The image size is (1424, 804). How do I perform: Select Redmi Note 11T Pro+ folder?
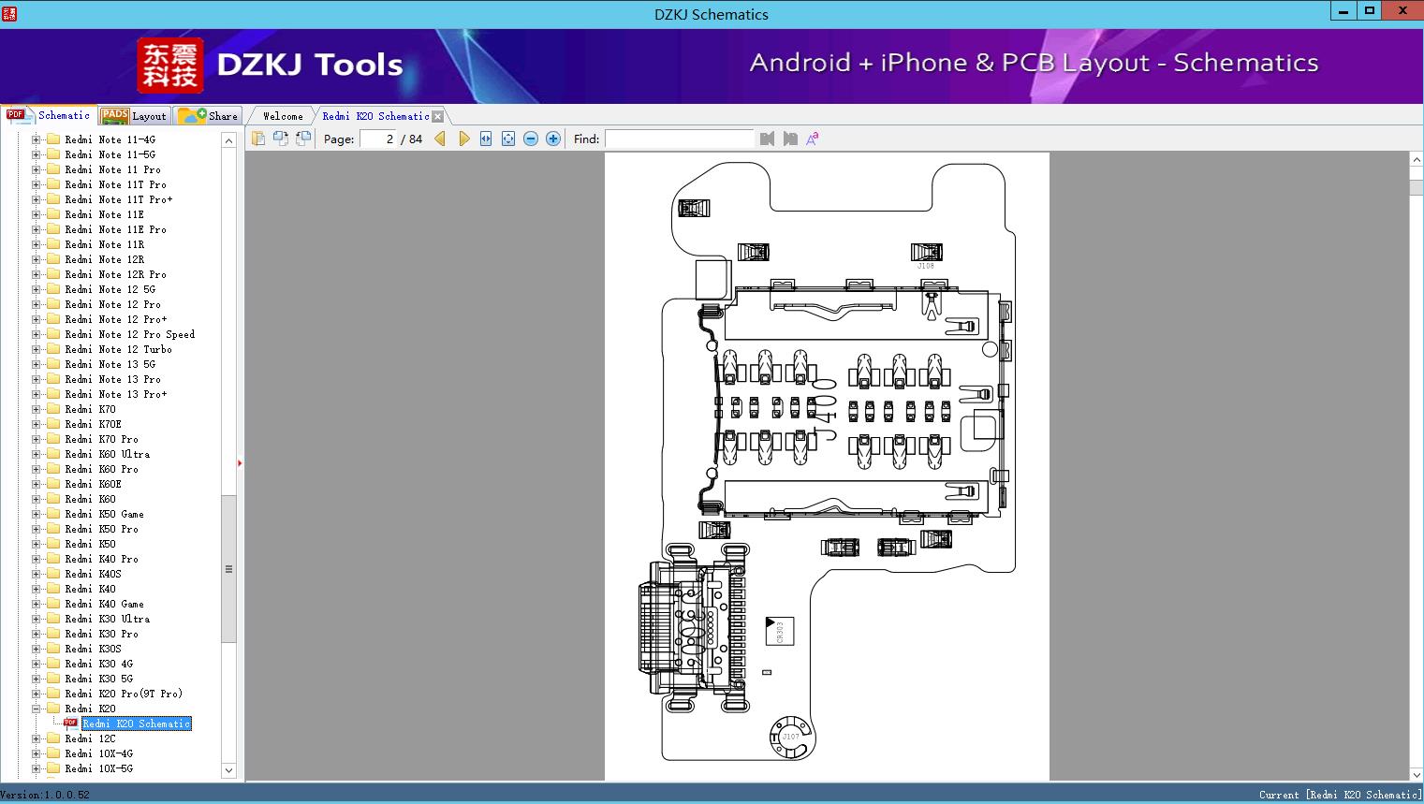pyautogui.click(x=119, y=199)
